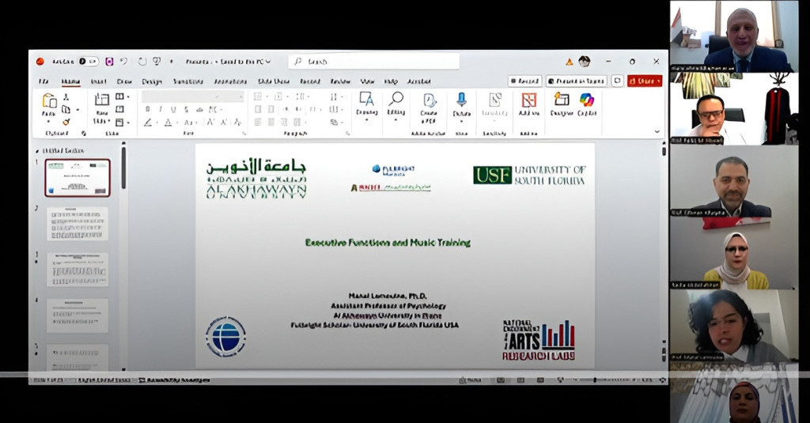Click the Comments speech-bubble button

tap(617, 81)
